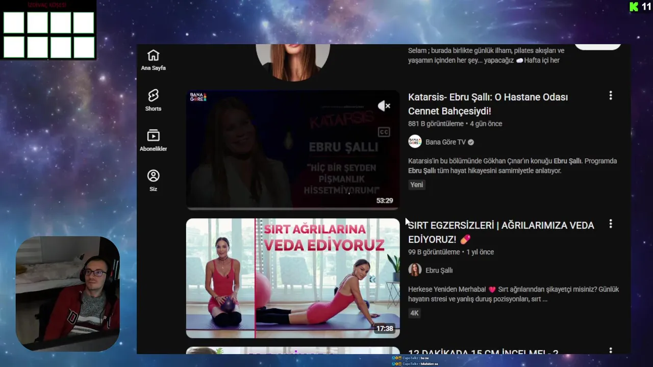Unmute the Katarsis video preview
This screenshot has width=653, height=367.
pos(384,106)
